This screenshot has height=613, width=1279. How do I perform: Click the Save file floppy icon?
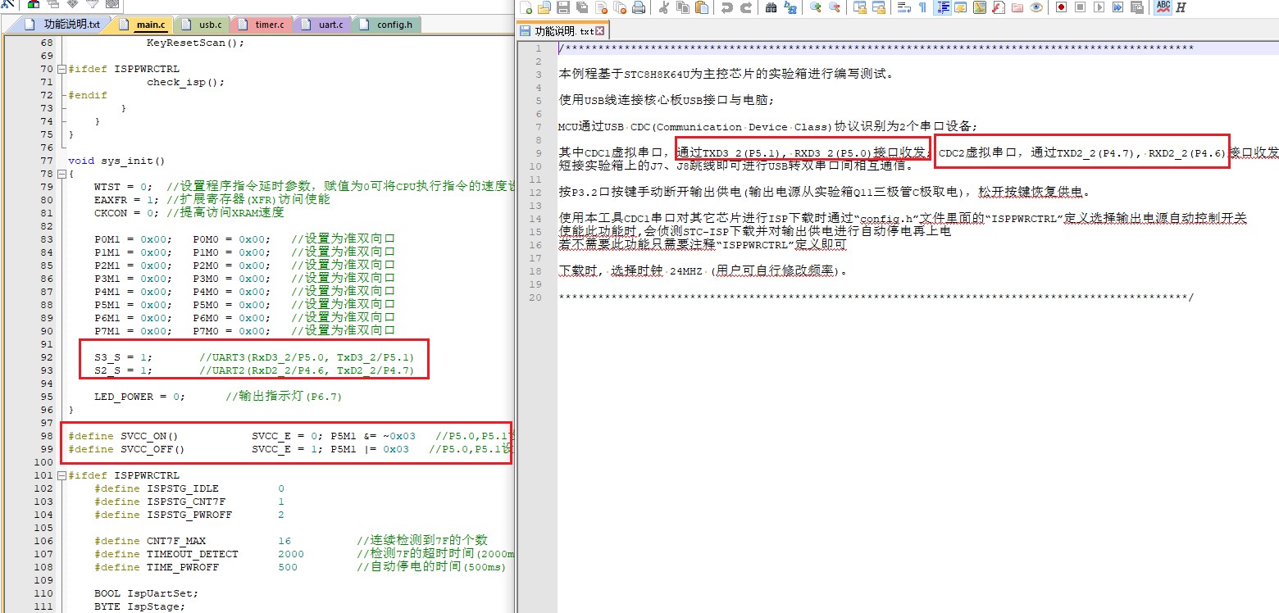[563, 8]
